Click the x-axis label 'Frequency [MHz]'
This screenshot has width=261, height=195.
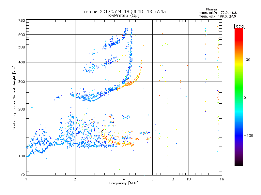click(x=124, y=183)
